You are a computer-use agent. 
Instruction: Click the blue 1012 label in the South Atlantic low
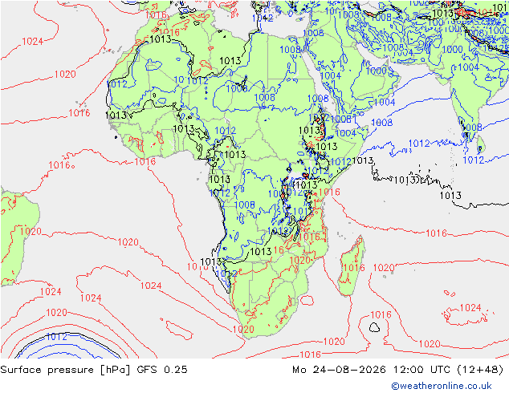pos(56,337)
